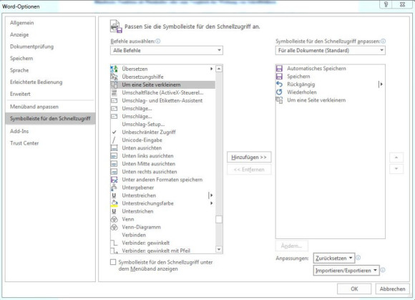
Task: Click the Venn-Diagramm icon in list
Action: [114, 227]
